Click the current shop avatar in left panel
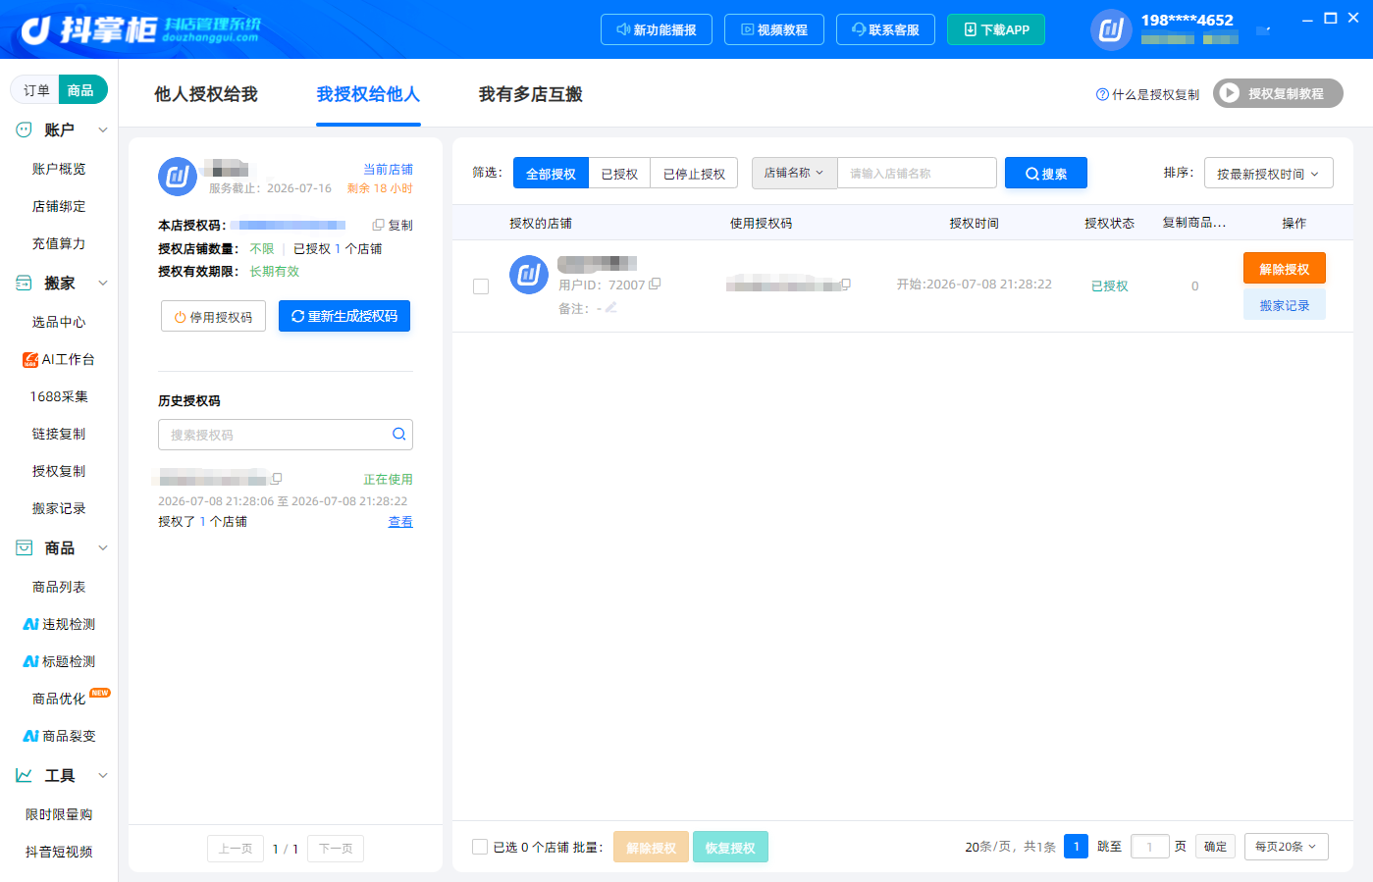1373x882 pixels. click(178, 177)
